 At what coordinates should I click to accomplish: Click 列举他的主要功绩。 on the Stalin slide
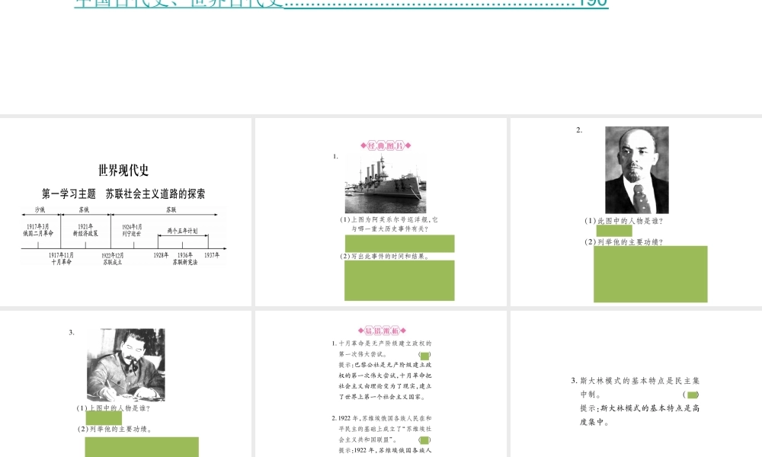(115, 429)
